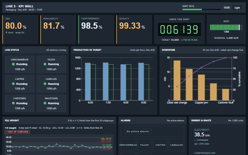Select the blue 7:00 production bar
This screenshot has height=155, width=248.
coord(105,81)
